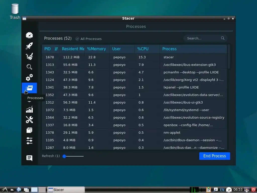Open the Services gears sidebar icon
Viewport: 257px width, 193px height.
(29, 77)
